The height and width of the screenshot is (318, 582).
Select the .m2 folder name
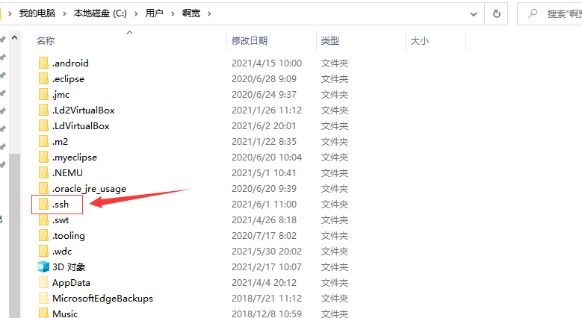[60, 141]
